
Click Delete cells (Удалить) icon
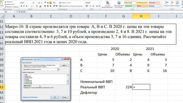pyautogui.click(x=172, y=3)
